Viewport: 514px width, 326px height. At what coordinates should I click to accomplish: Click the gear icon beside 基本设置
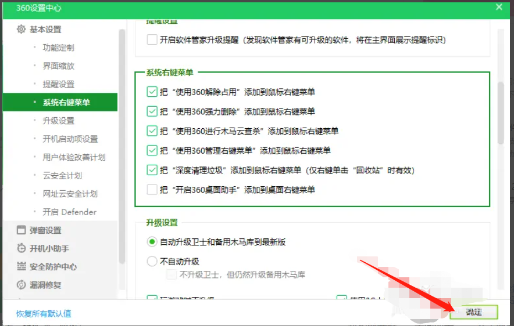(21, 30)
